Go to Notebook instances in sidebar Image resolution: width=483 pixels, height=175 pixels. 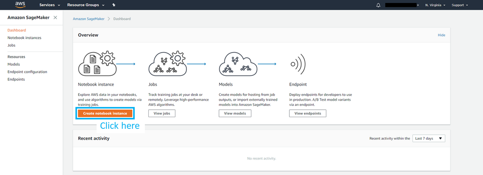(x=24, y=38)
